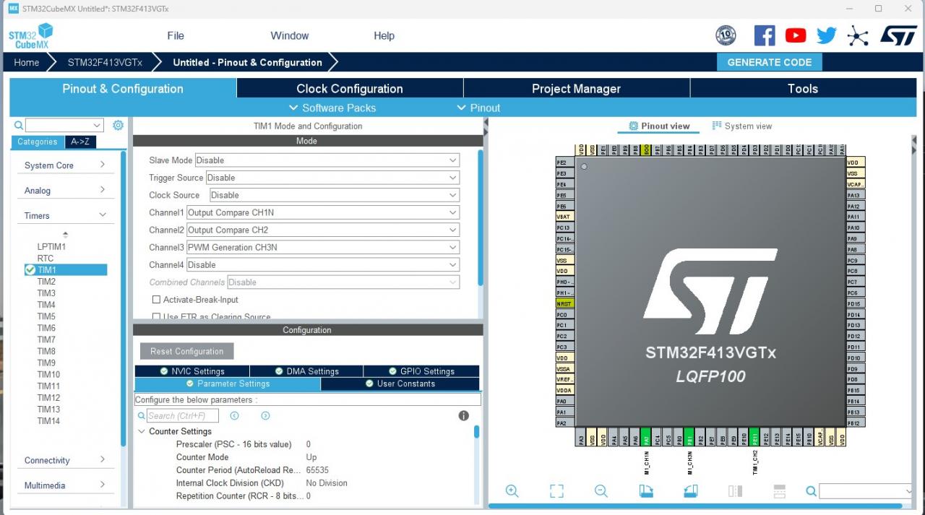The image size is (925, 515).
Task: Switch to A->Z listing
Action: tap(79, 142)
